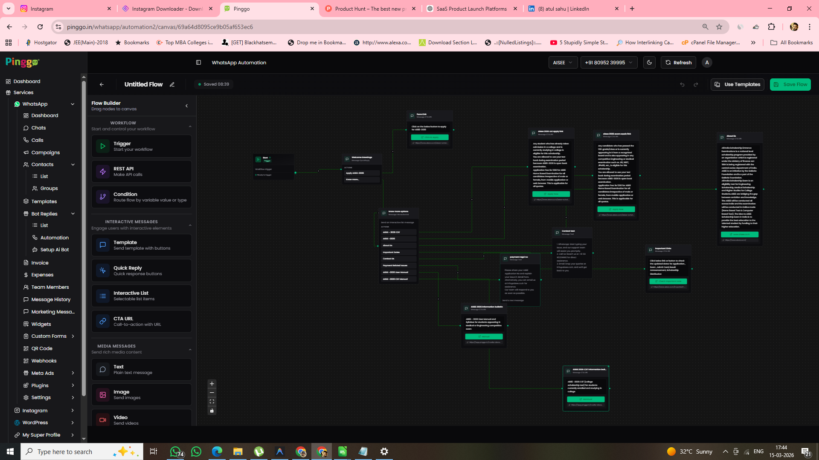This screenshot has width=819, height=460.
Task: Toggle dark mode using the moon icon
Action: [x=649, y=62]
